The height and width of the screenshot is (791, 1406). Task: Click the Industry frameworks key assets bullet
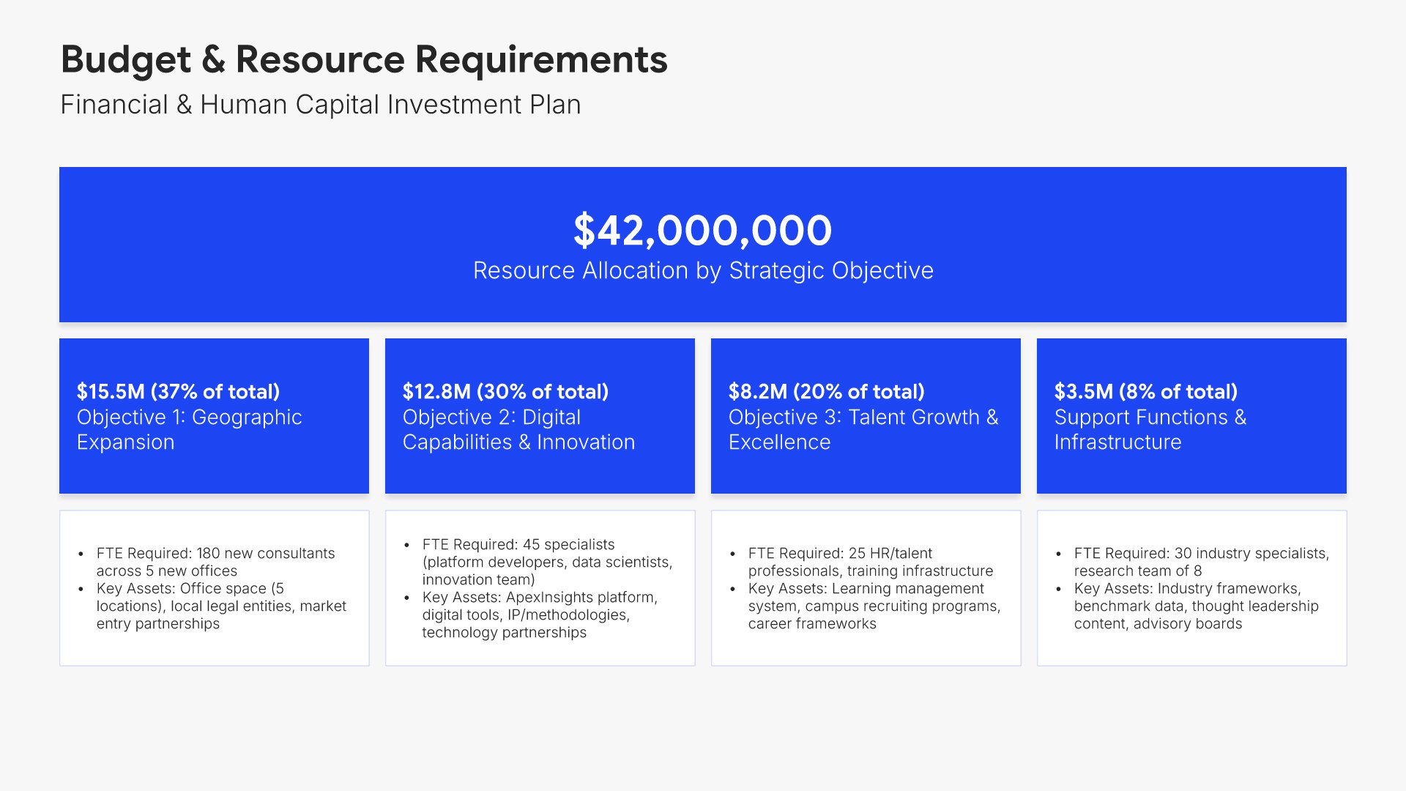point(1195,606)
